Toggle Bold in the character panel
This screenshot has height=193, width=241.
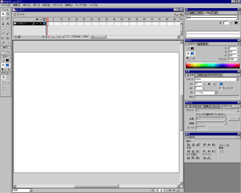[x=209, y=84]
